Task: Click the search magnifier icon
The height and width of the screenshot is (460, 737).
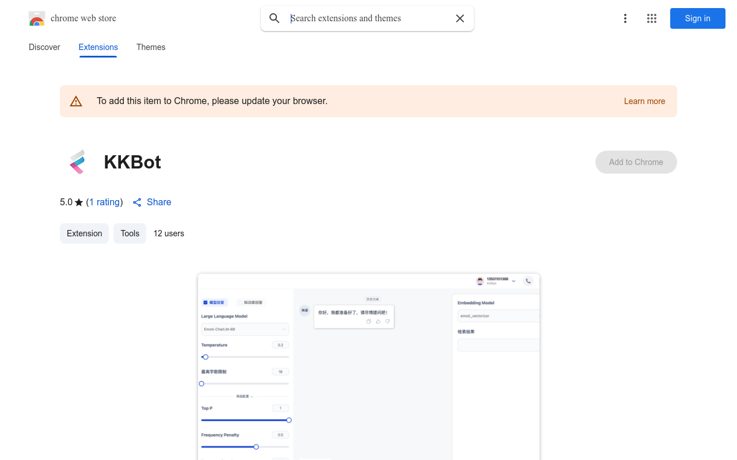Action: point(275,18)
